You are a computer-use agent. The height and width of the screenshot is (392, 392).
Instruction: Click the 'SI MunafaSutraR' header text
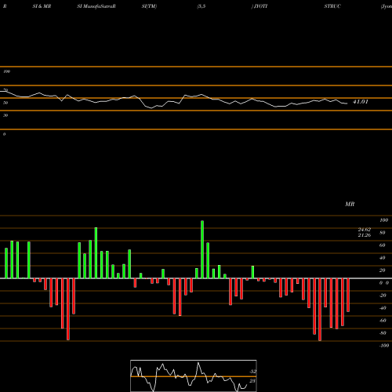[x=96, y=6]
